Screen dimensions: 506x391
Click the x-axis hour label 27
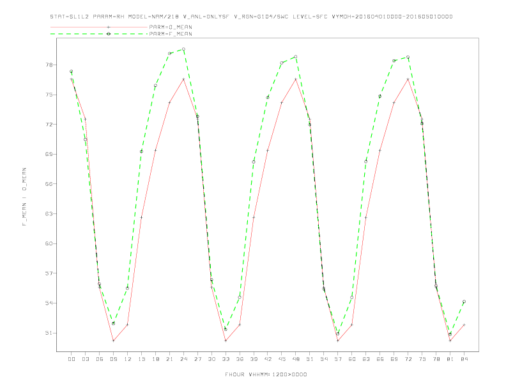197,359
